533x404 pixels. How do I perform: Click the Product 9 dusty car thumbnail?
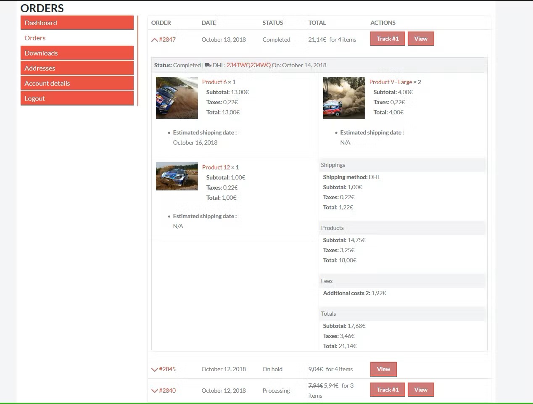344,98
